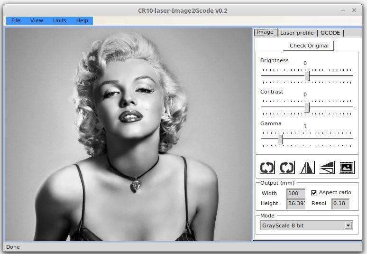Viewport: 367px width, 254px height.
Task: Flip image horizontally icon
Action: coord(307,168)
